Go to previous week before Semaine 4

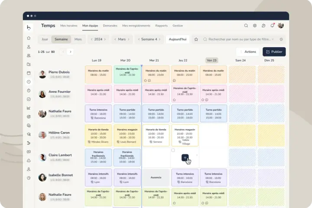pos(139,39)
